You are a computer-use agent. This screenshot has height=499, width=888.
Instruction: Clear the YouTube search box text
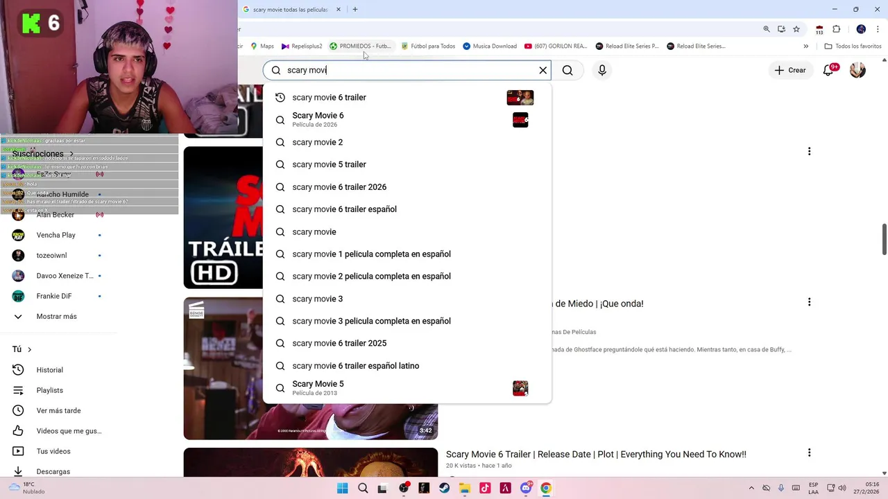pos(543,70)
